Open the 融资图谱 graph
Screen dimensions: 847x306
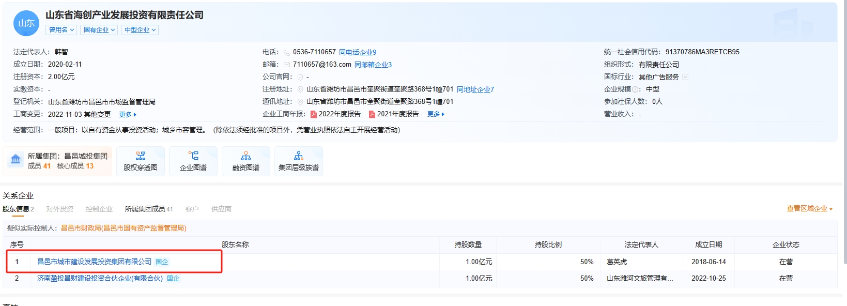[x=246, y=161]
